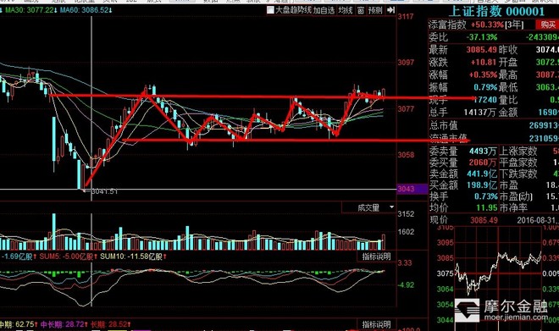Click the 长期: 28.52 indicator label
The height and width of the screenshot is (331, 559).
pos(110,324)
